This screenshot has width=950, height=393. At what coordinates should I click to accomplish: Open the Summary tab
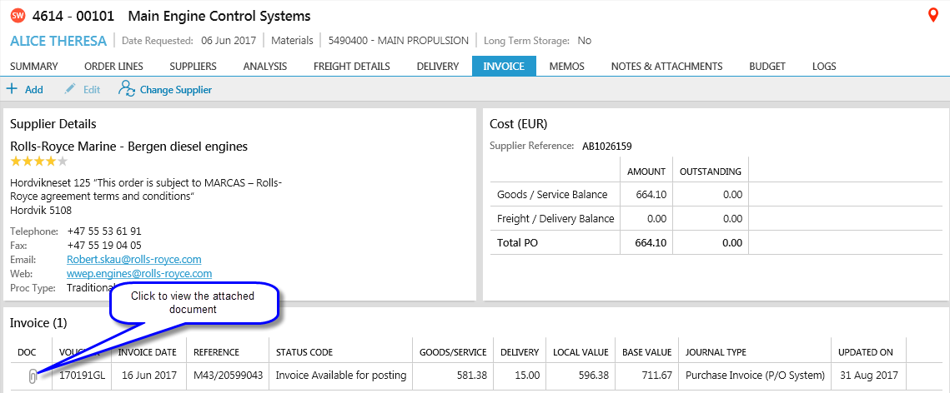(x=33, y=67)
